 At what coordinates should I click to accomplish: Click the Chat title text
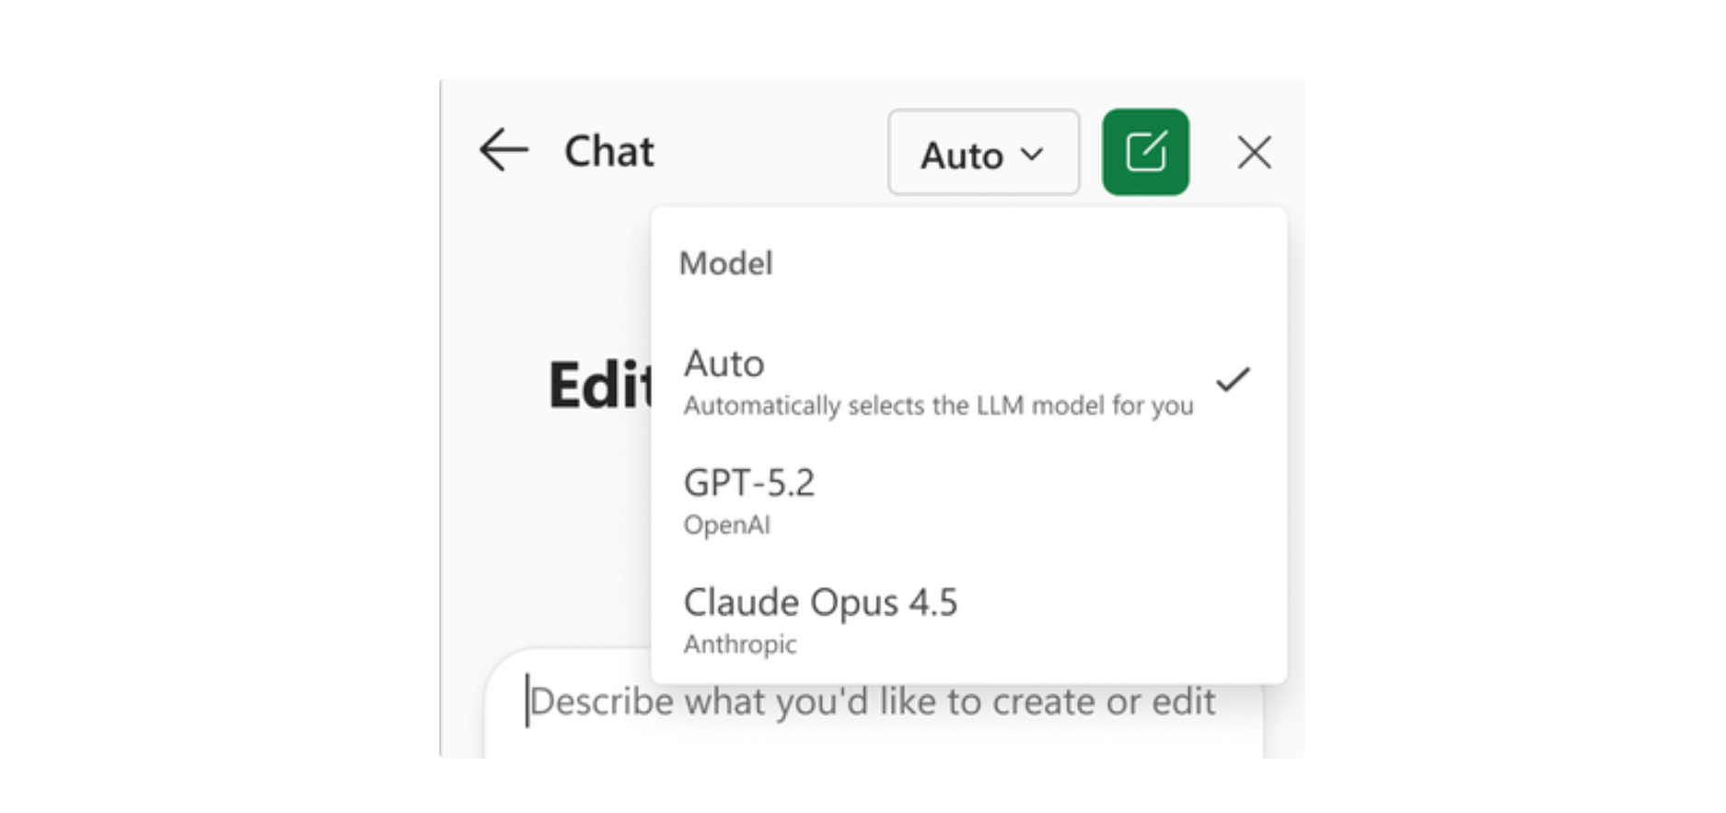coord(608,151)
